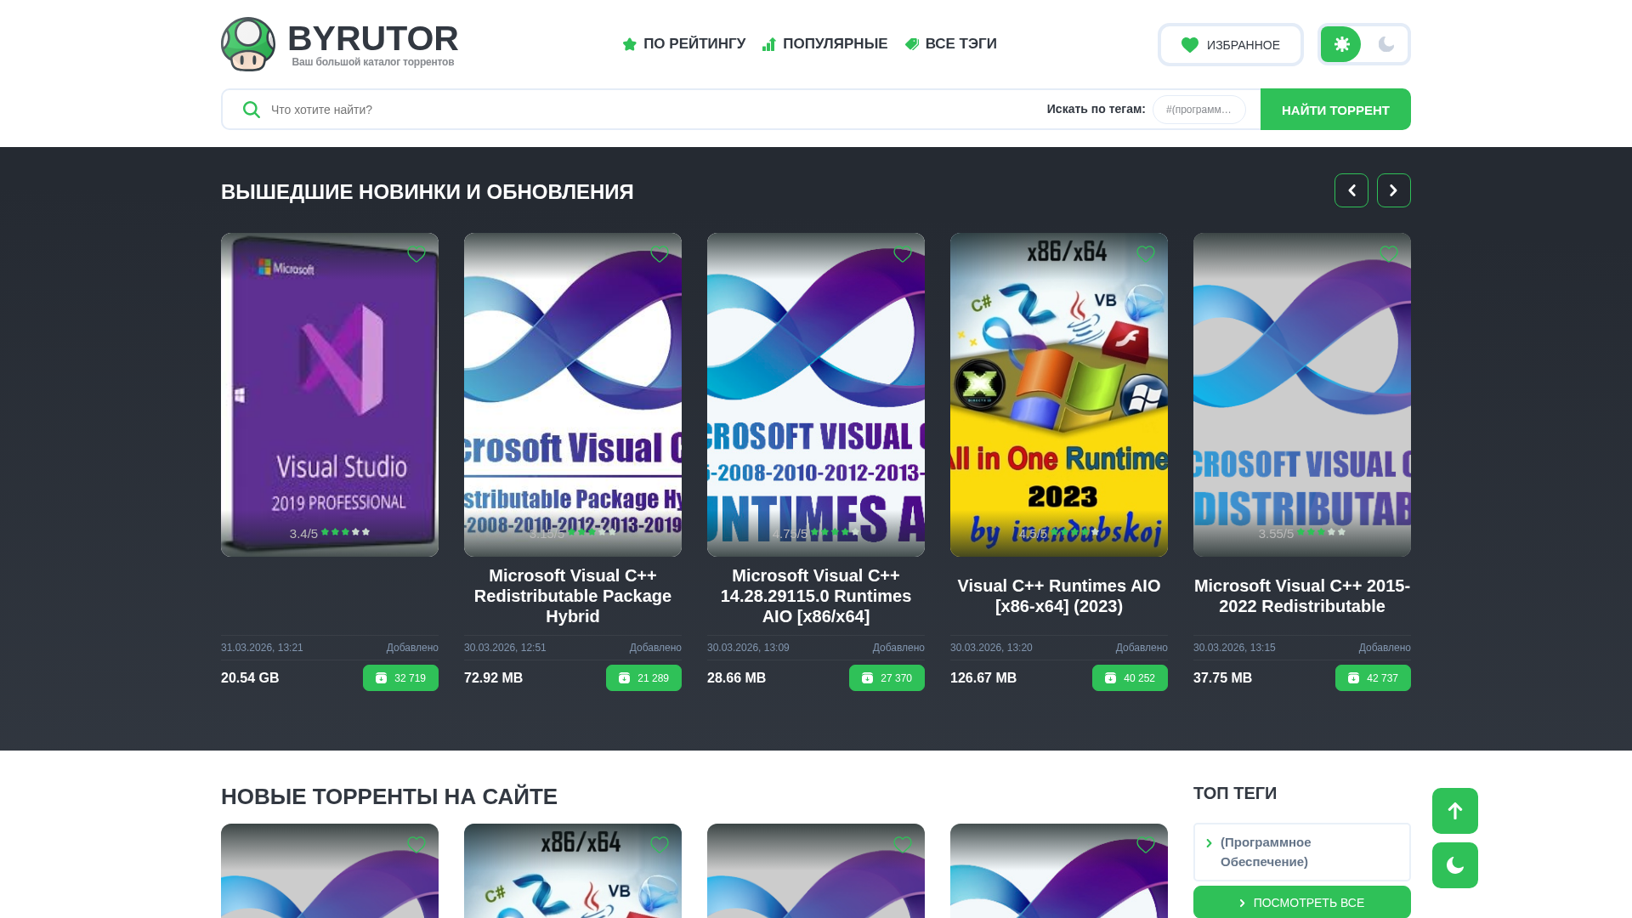This screenshot has height=918, width=1632.
Task: Open the ПОПУЛЯРНЫЕ menu
Action: (824, 43)
